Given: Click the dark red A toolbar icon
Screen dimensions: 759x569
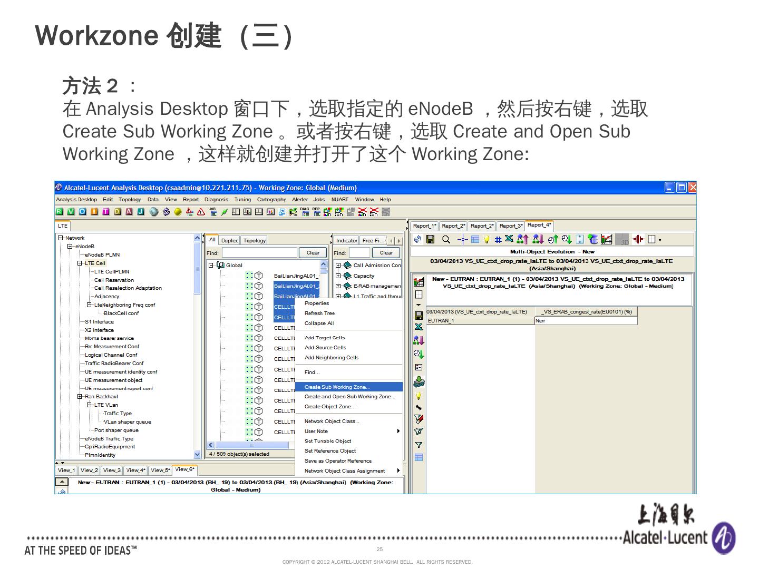Looking at the screenshot, I should click(129, 212).
